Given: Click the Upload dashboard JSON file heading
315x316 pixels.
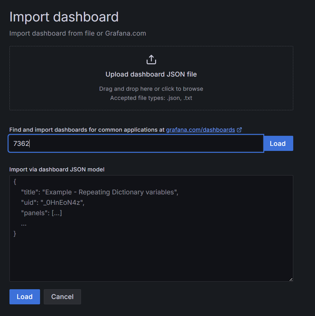Looking at the screenshot, I should (151, 74).
